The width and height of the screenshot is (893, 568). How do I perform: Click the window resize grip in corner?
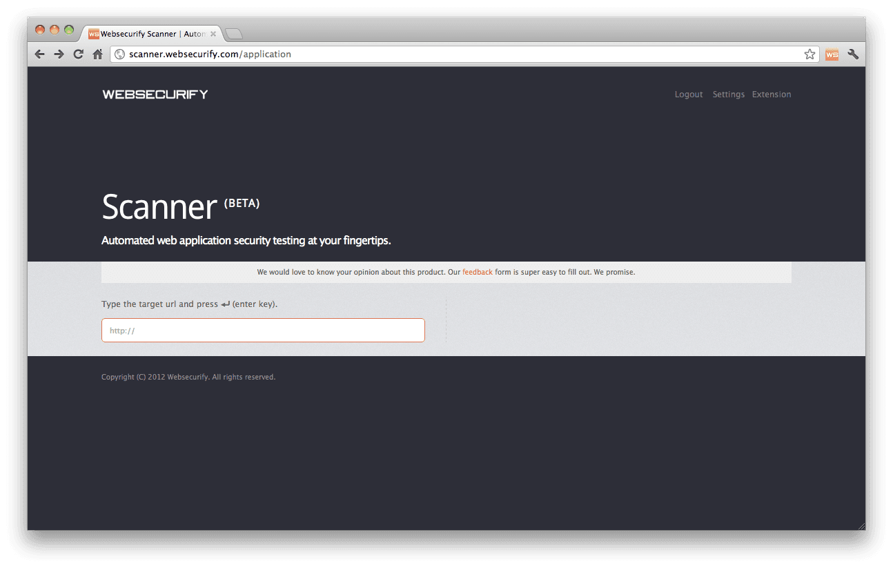tap(861, 526)
